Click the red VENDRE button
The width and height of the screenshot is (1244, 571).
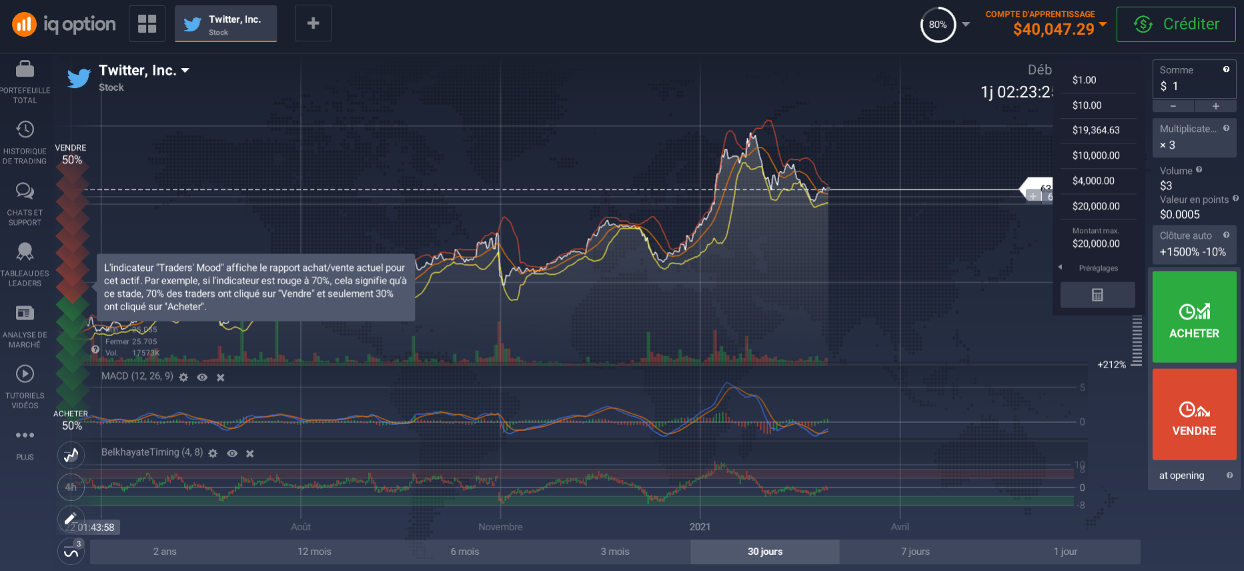[x=1194, y=414]
